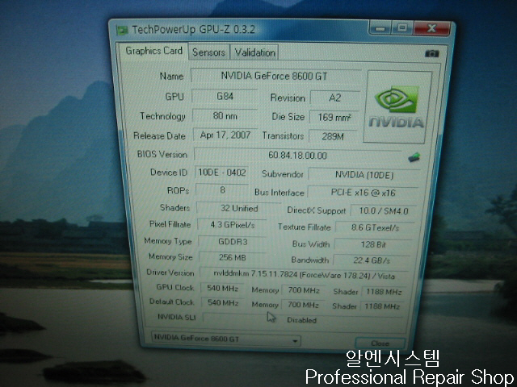This screenshot has width=517, height=387.
Task: Click the Default Clock row Memory 700 MHz
Action: tap(303, 305)
